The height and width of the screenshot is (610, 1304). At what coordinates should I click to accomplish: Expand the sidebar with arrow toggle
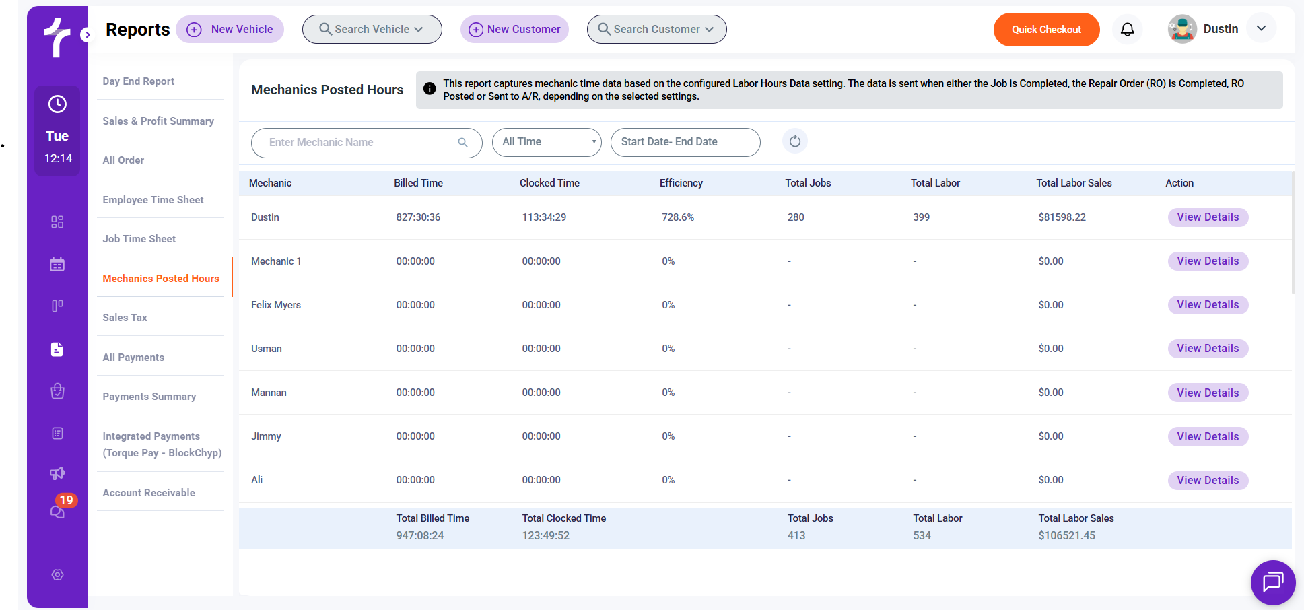coord(87,34)
